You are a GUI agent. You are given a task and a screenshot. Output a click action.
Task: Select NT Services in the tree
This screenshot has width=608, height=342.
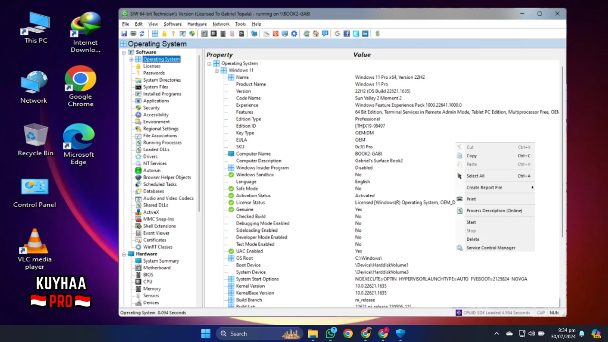pos(155,163)
